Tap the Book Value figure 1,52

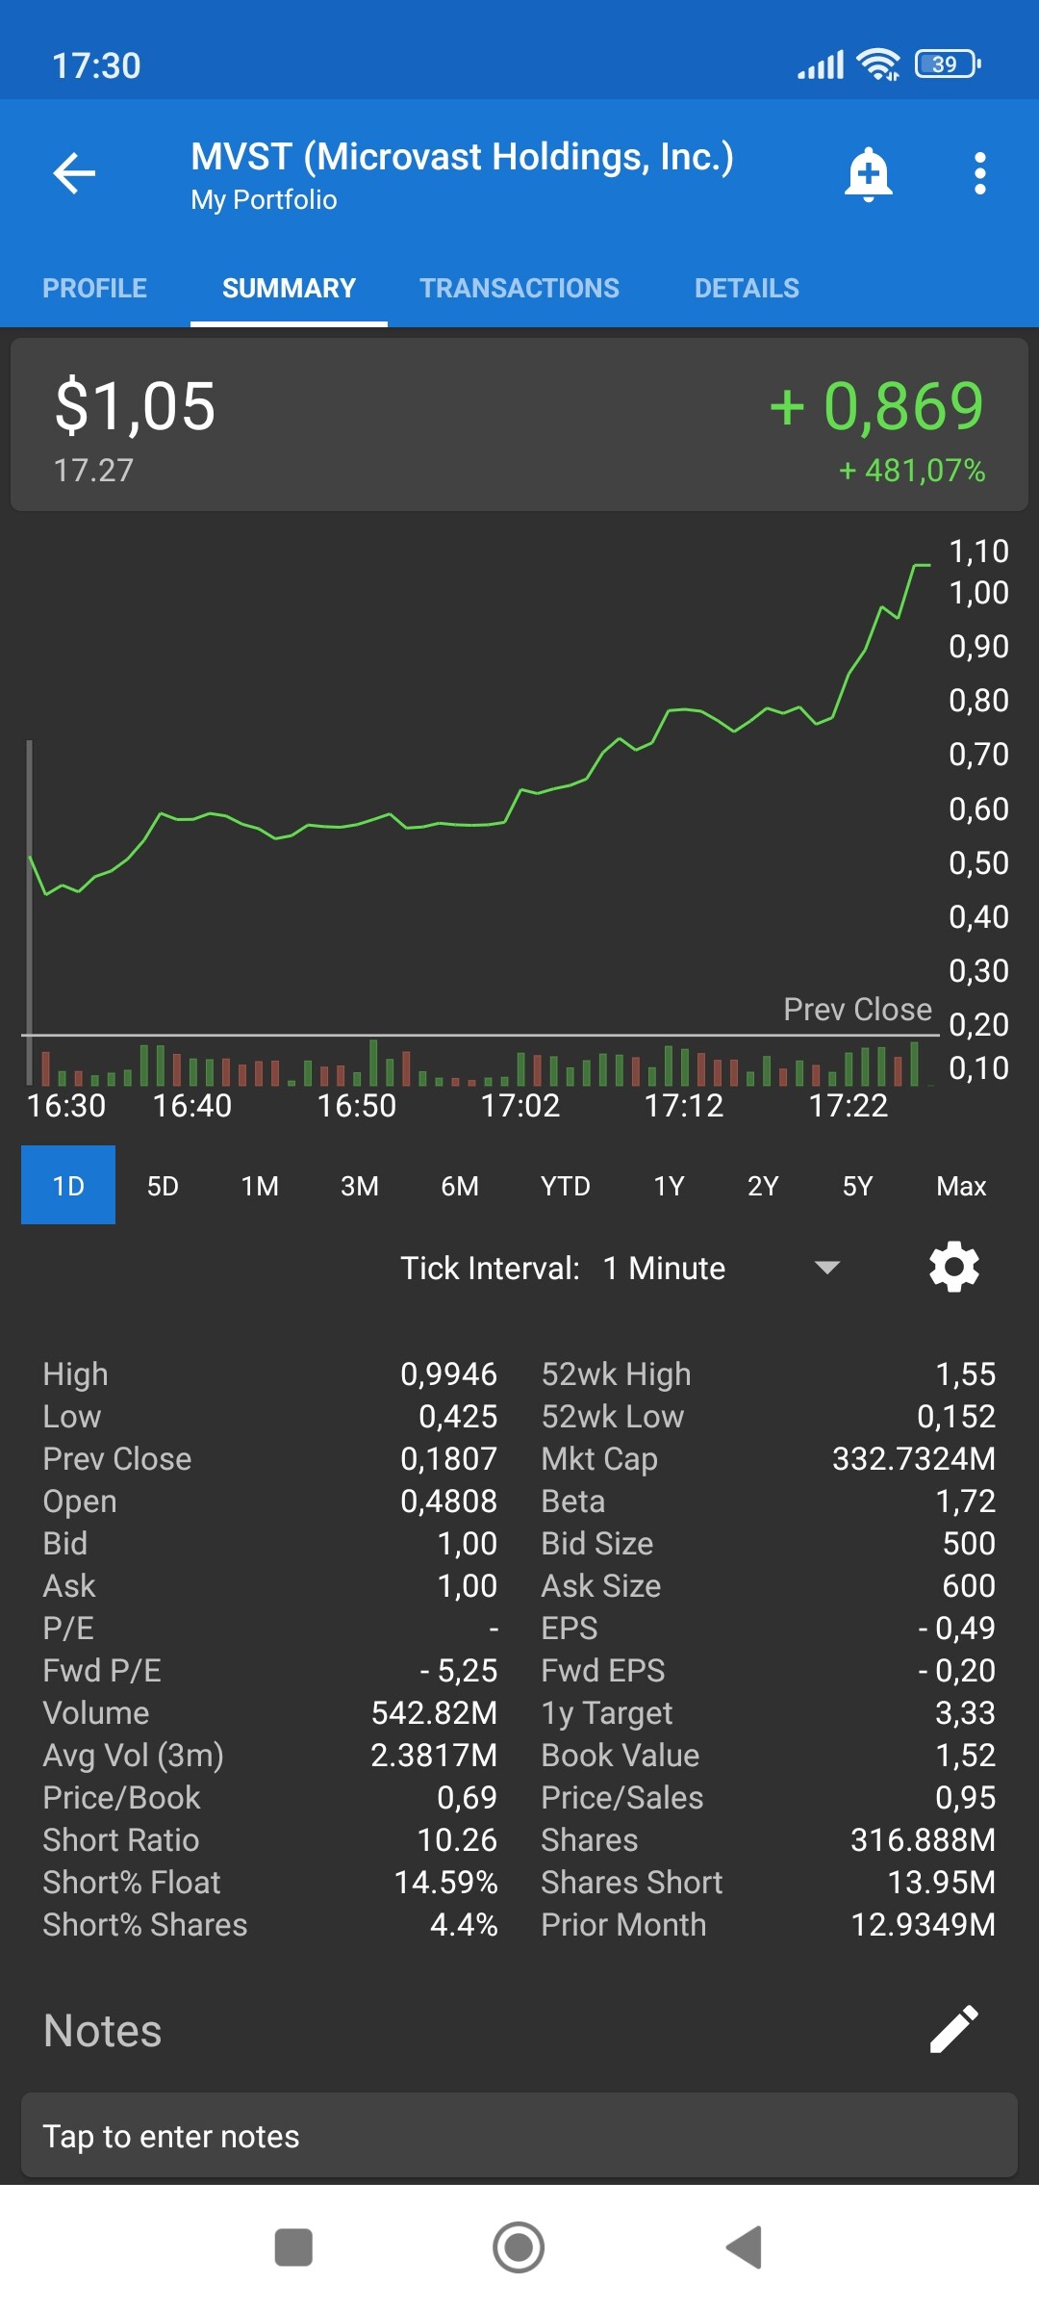966,1755
